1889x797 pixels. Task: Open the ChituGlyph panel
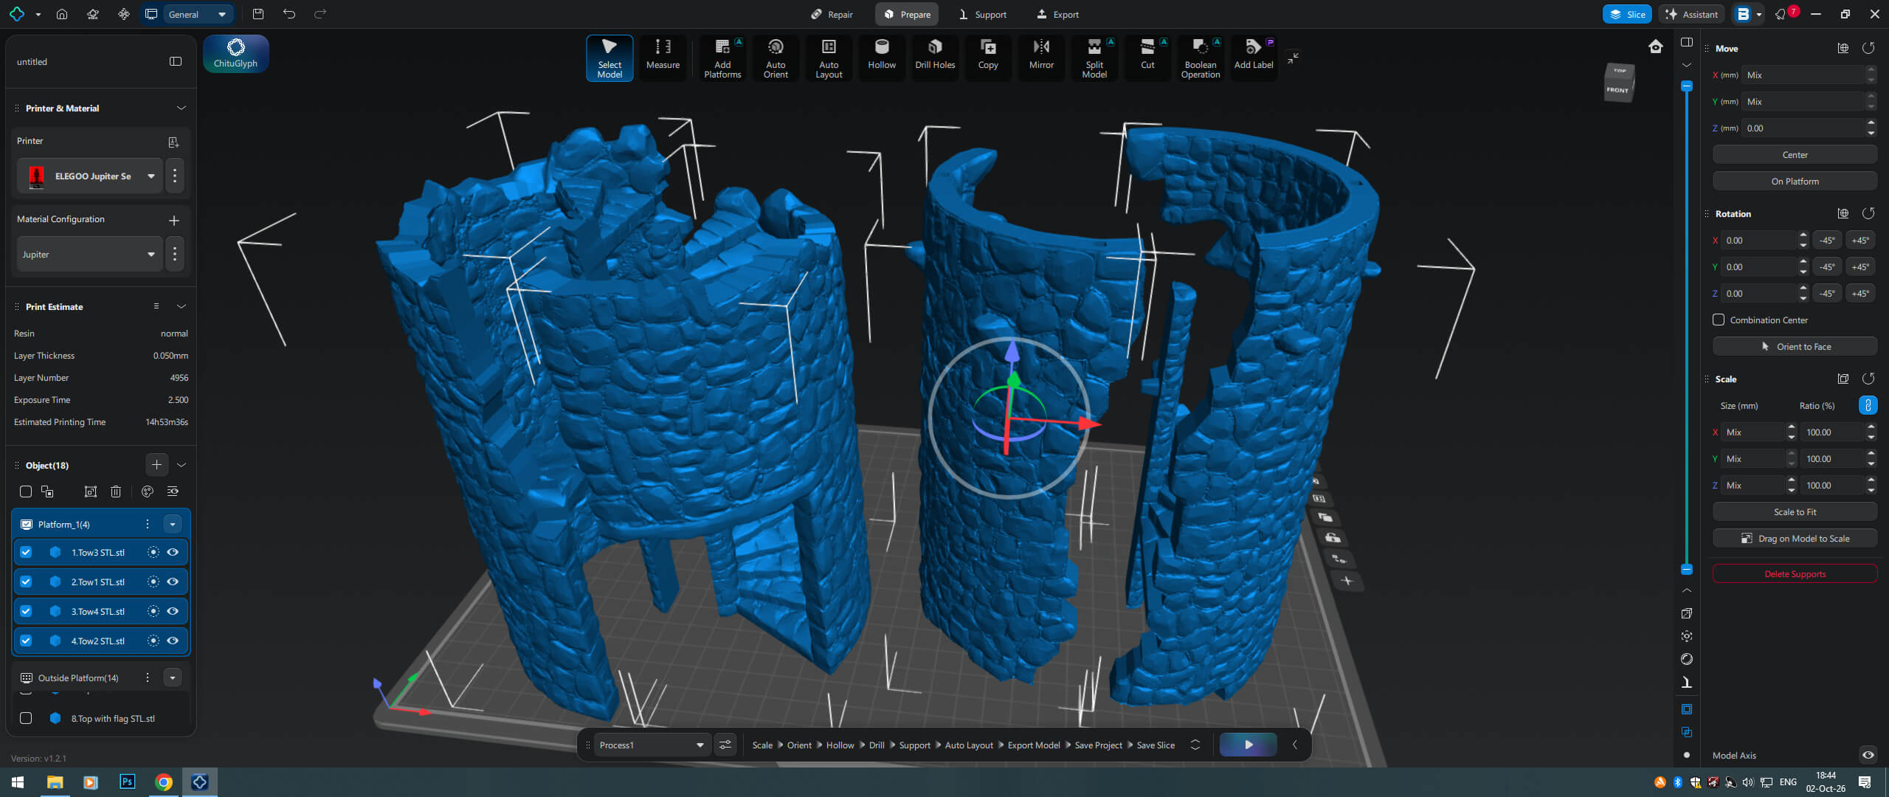pos(235,54)
